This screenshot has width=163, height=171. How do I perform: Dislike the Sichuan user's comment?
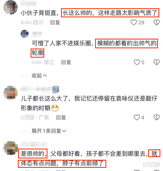coord(156,22)
